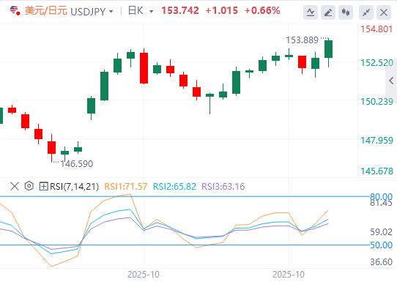Viewport: 397px width, 282px height.
Task: Click RSI3:63.16 value
Action: (223, 187)
